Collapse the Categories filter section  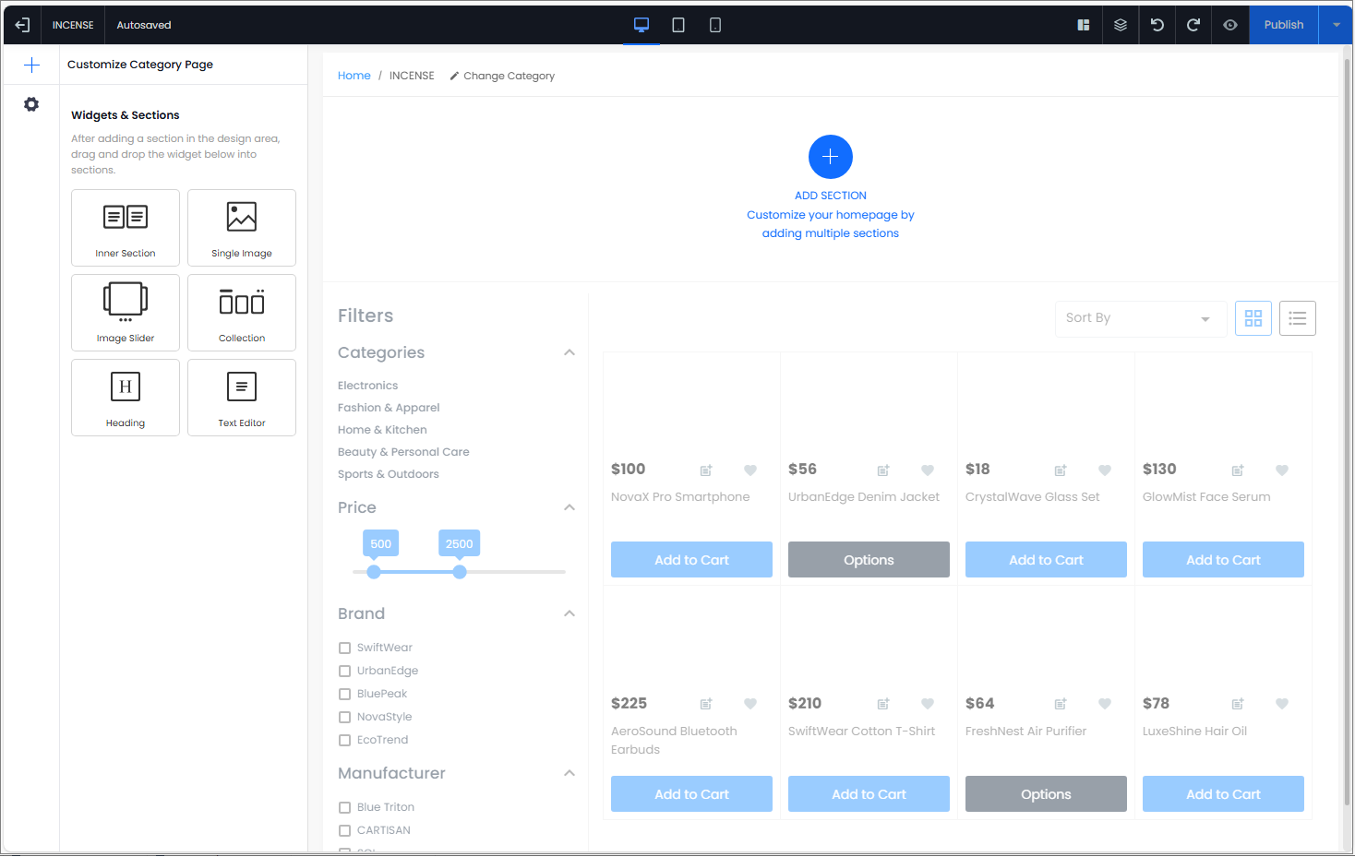[570, 352]
